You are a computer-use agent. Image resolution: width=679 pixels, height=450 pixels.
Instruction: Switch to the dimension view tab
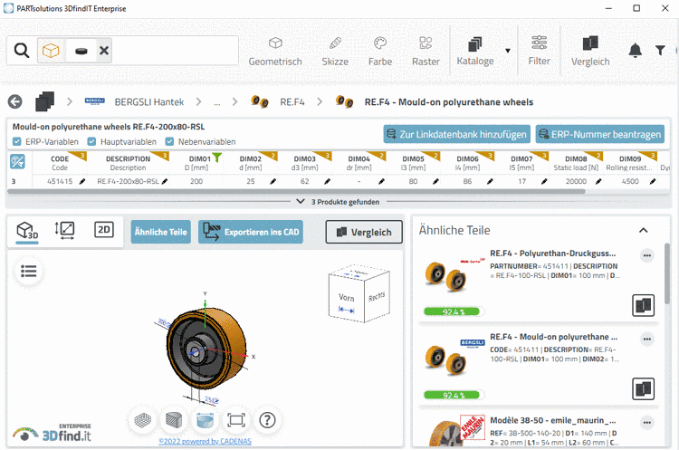[64, 230]
